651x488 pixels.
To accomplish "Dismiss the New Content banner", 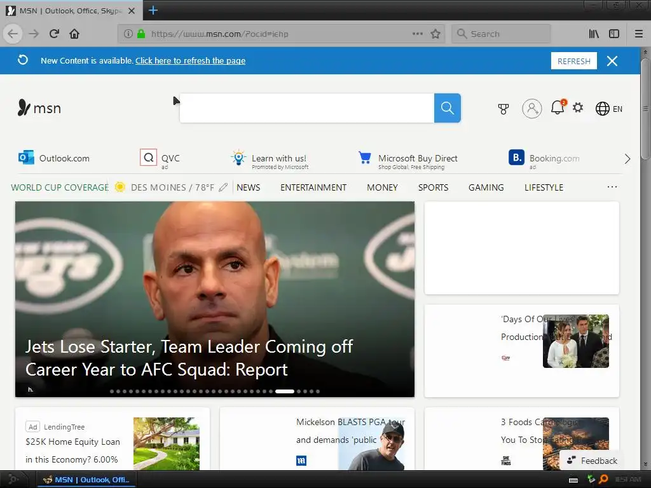I will coord(612,61).
